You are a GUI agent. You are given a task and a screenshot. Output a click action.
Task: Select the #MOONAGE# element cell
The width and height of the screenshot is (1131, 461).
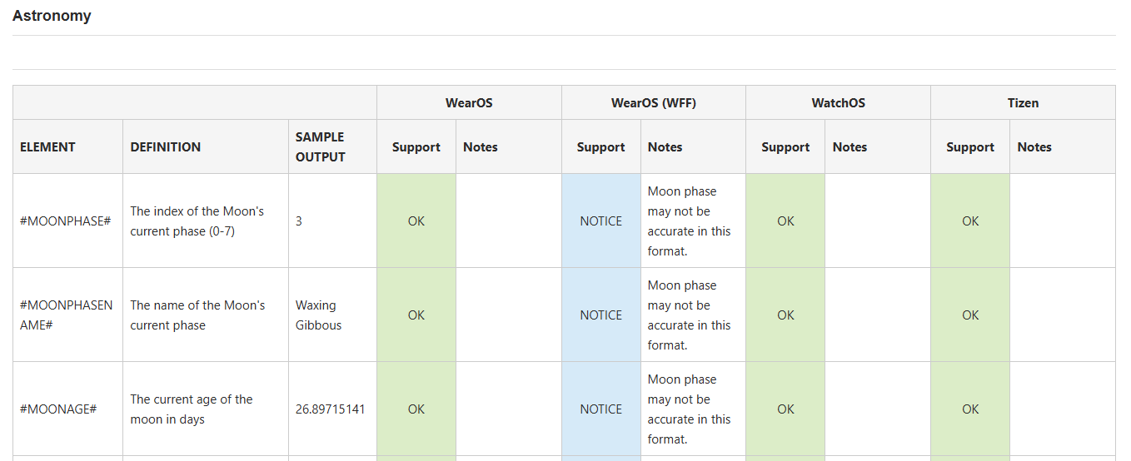click(68, 409)
